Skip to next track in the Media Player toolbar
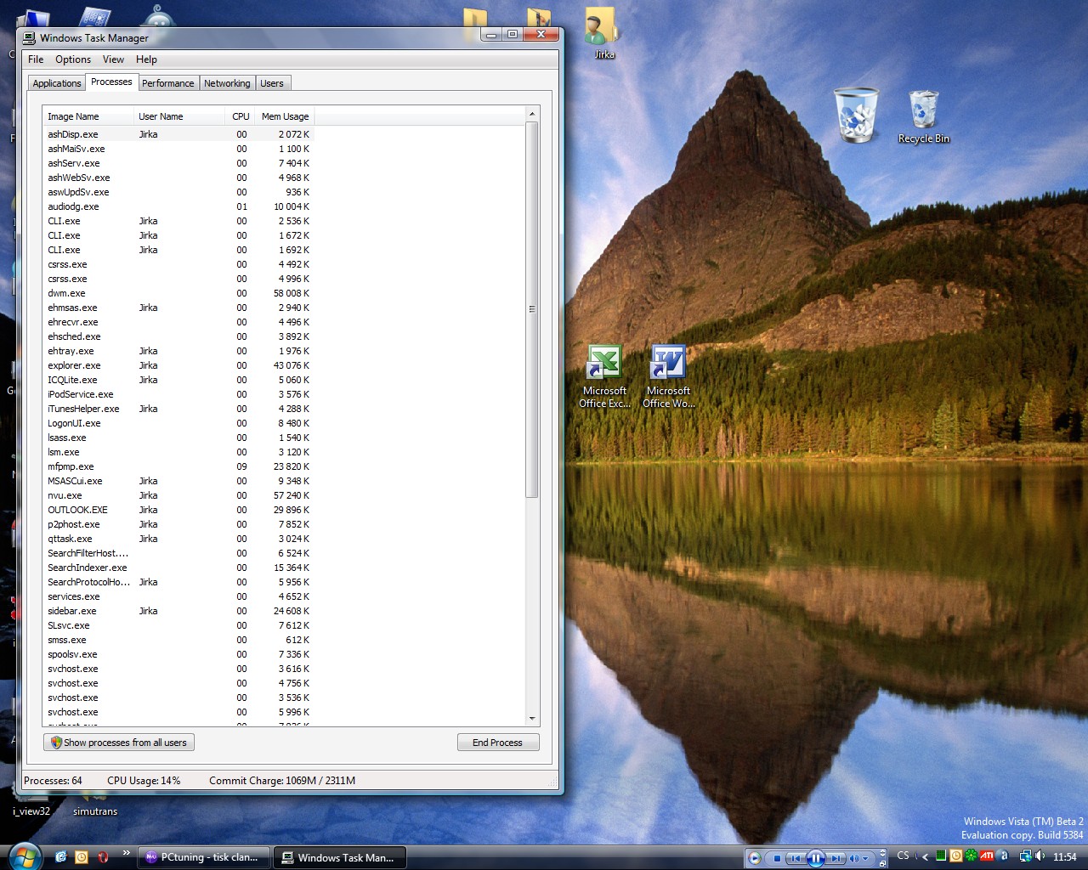1088x870 pixels. (836, 858)
